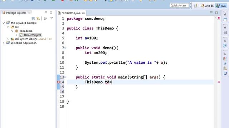The image size is (229, 128).
Task: Open the Problems view icon in the right trim
Action: click(x=225, y=59)
